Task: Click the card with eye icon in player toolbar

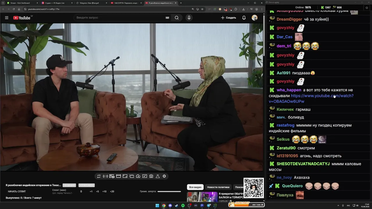Action: point(112,176)
